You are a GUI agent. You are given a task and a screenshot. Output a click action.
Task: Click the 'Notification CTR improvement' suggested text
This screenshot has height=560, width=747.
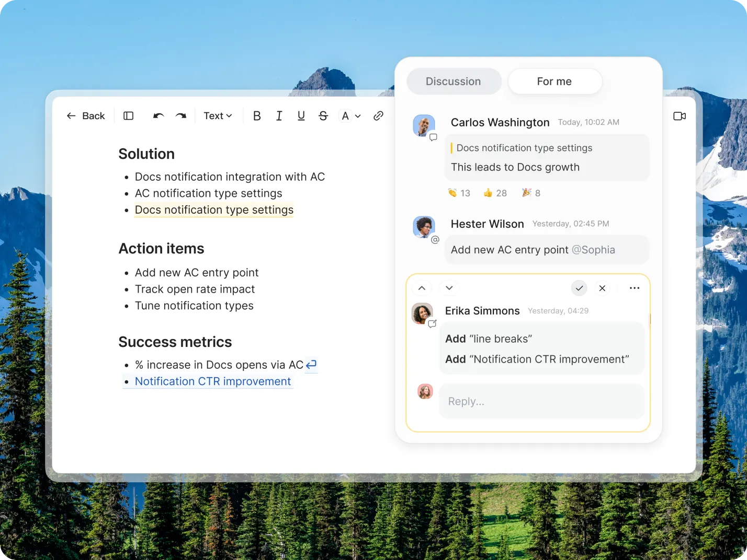(213, 381)
